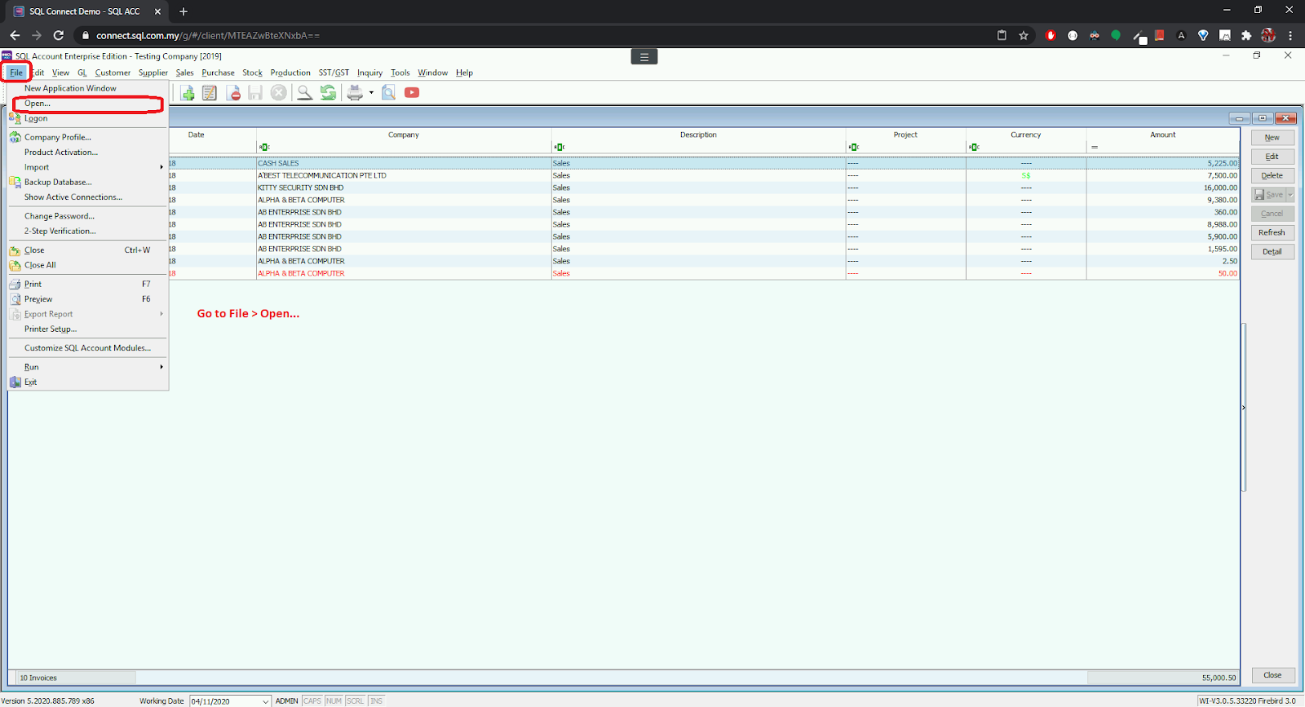Open the SST/GST menu
Viewport: 1305px width, 707px height.
(x=334, y=73)
